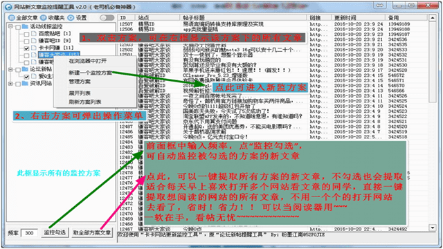Screen dimensions: 443x249
Task: Check the 资讯网站 folder checkbox
Action: coord(18,84)
